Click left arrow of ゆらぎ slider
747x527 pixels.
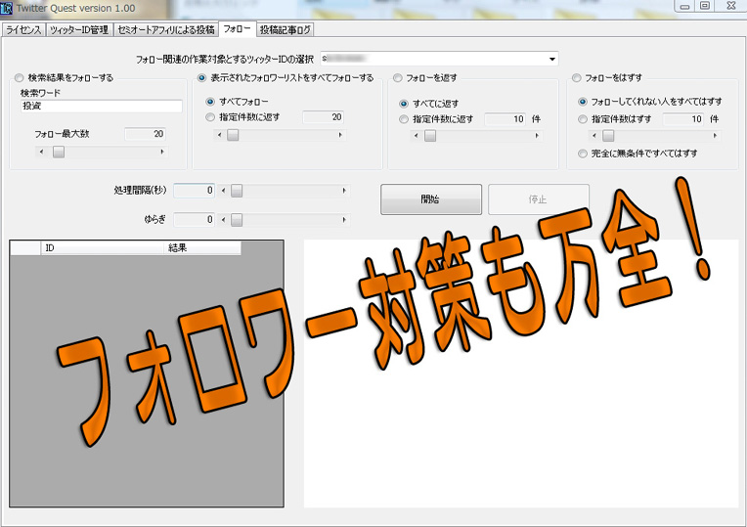[x=223, y=220]
